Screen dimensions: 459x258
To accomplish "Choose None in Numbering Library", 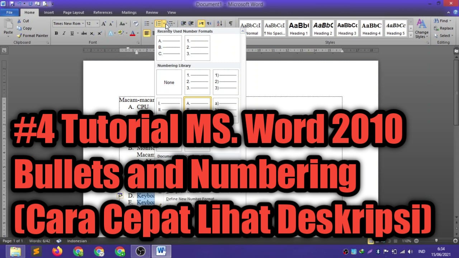I will point(169,82).
